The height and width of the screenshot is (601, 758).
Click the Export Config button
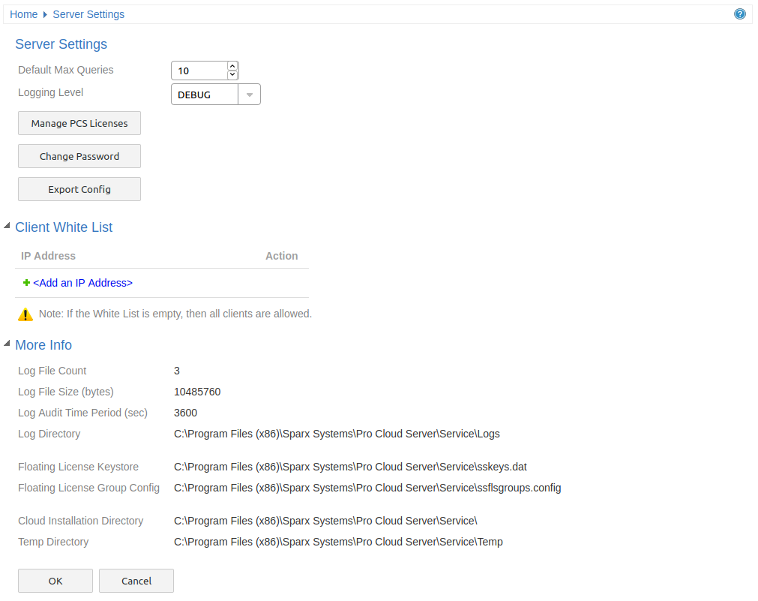click(x=79, y=189)
